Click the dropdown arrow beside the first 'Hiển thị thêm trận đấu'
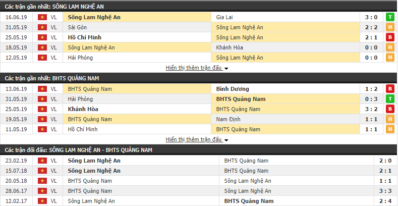Image resolution: width=398 pixels, height=206 pixels. click(226, 68)
